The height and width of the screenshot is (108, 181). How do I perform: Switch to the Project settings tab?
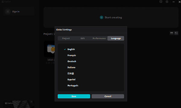[66, 38]
